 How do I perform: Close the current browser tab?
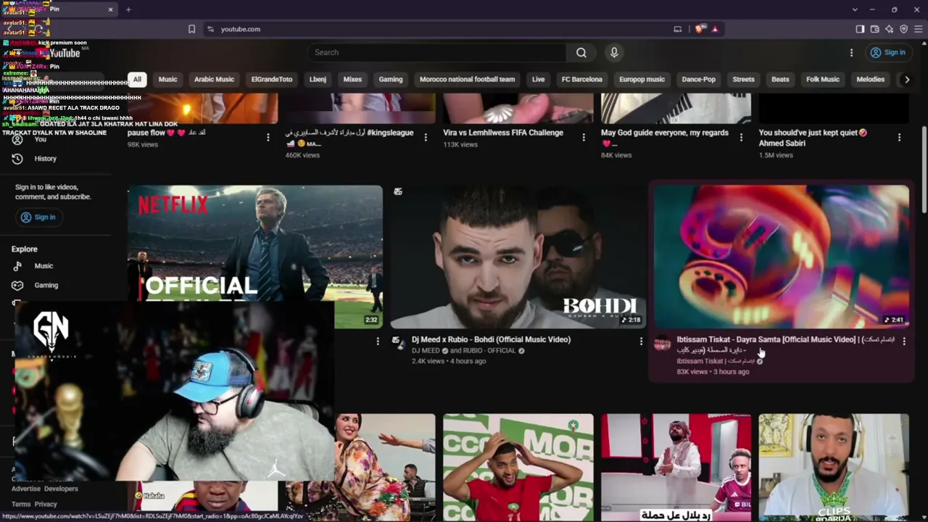click(x=110, y=9)
